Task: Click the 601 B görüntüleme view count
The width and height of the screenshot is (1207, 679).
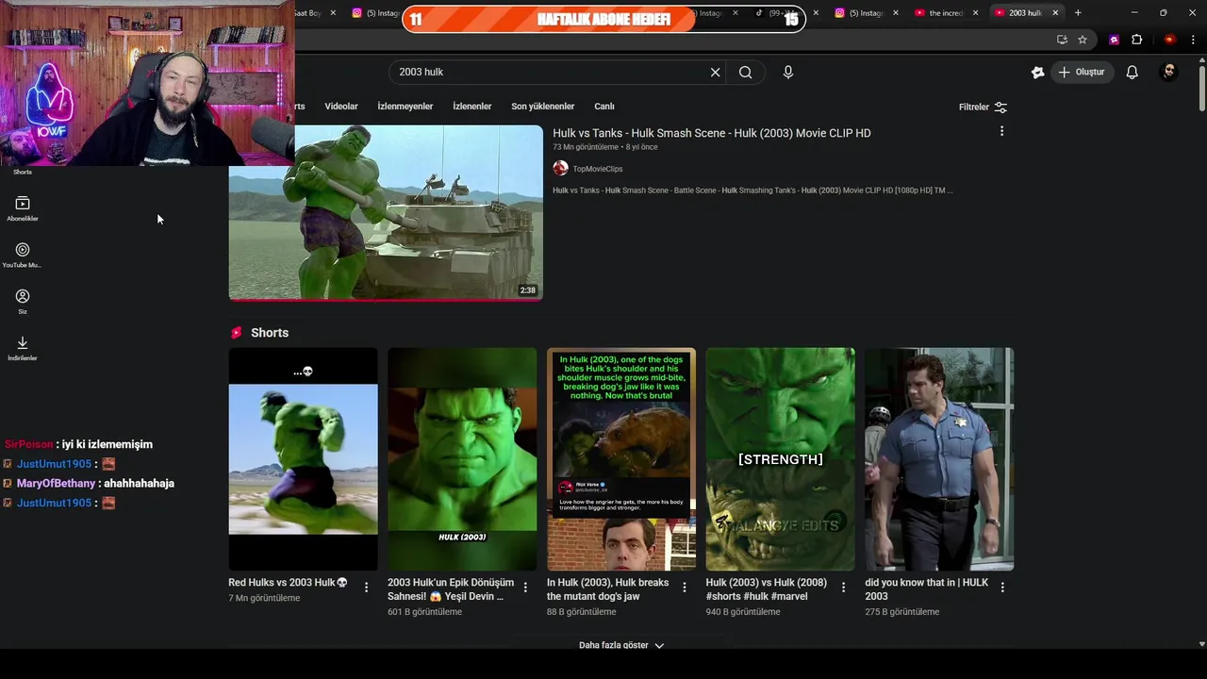Action: click(424, 612)
